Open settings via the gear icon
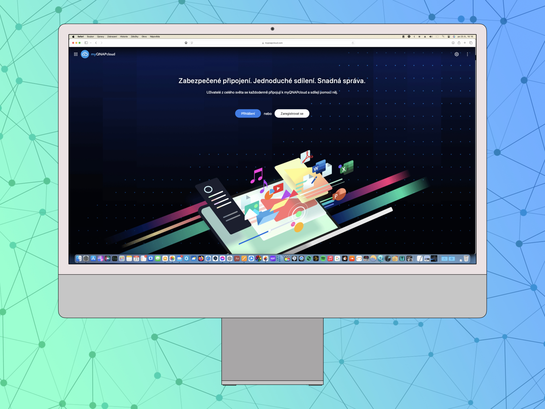The height and width of the screenshot is (409, 545). [x=456, y=54]
